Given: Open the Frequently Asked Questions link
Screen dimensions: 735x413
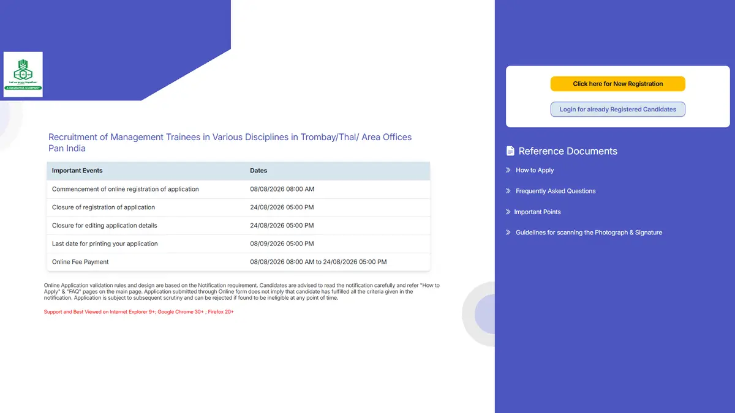Looking at the screenshot, I should [556, 191].
